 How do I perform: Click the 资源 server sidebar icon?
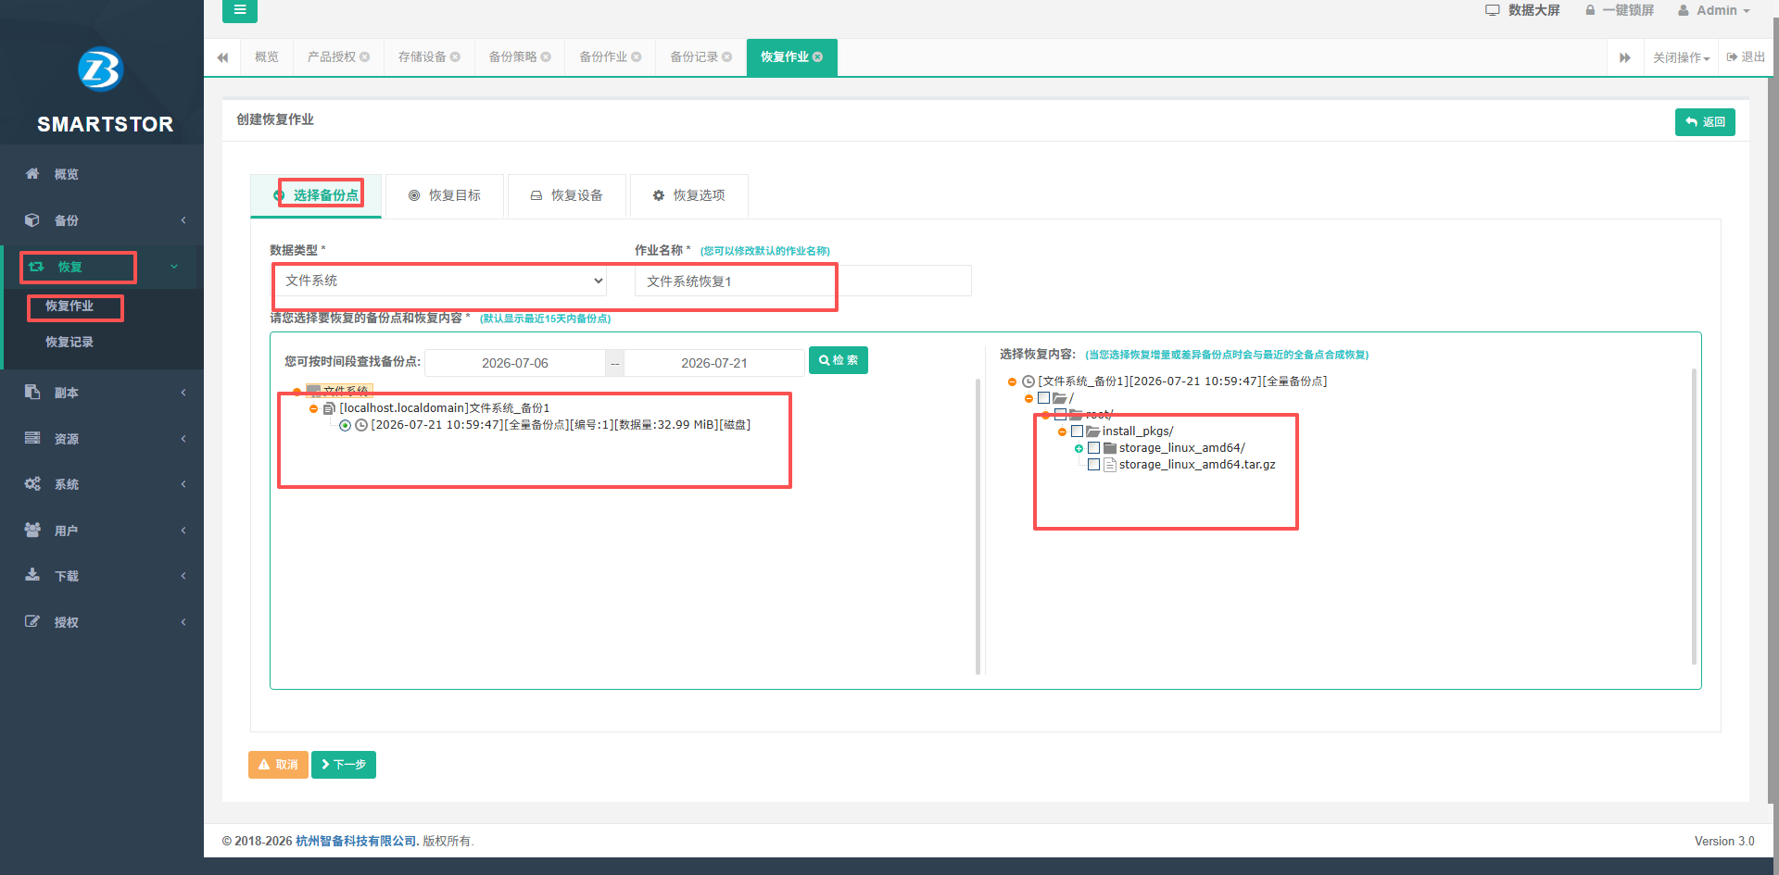point(32,438)
